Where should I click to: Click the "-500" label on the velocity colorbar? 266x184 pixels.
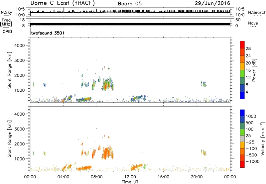(251, 155)
